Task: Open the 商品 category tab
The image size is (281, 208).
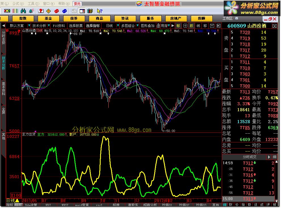Action: (x=100, y=18)
